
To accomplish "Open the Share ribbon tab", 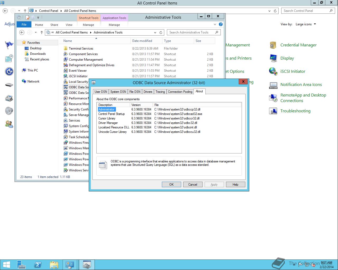I will pos(54,25).
